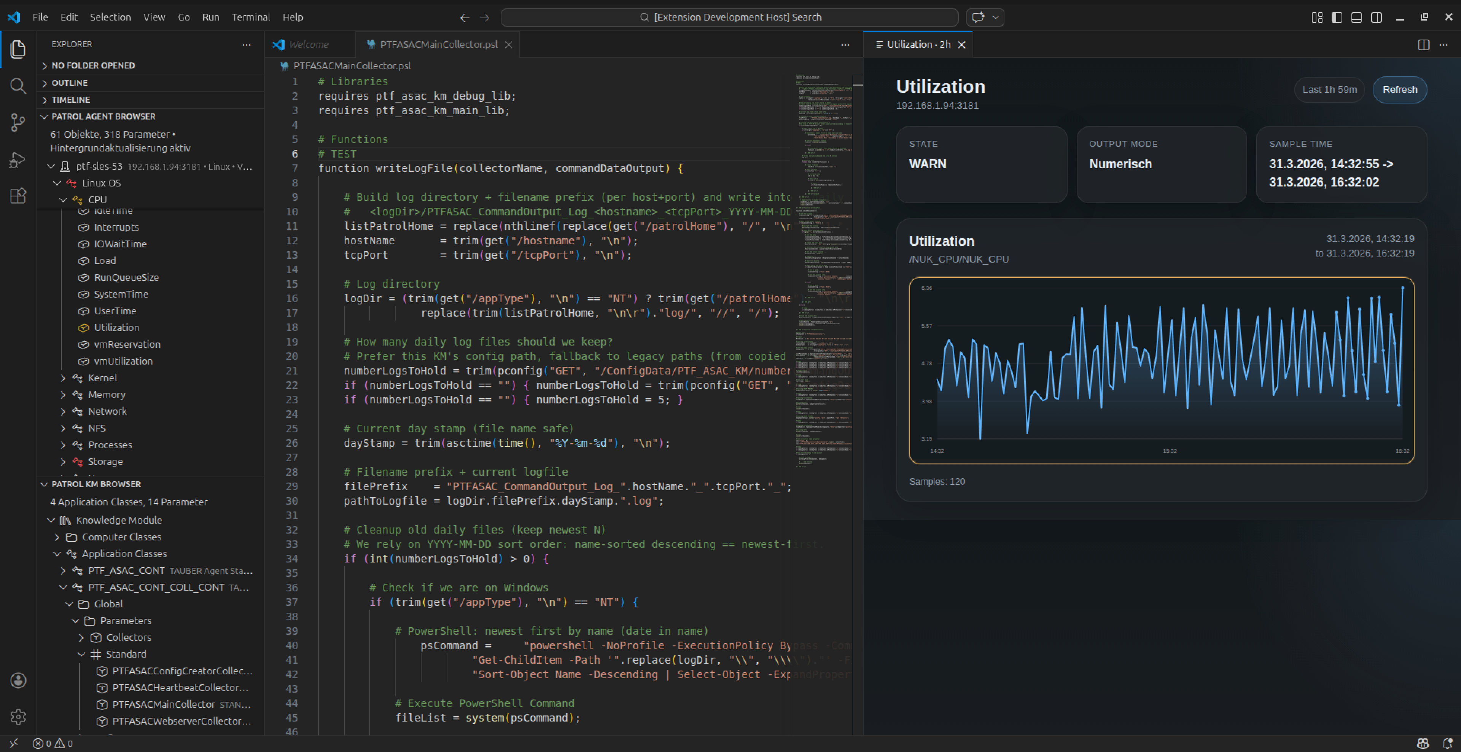Open Copilot chat icon in title bar

click(978, 17)
